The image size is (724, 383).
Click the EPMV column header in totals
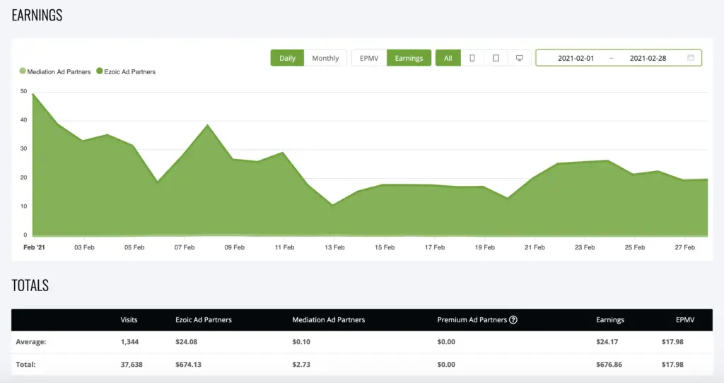pyautogui.click(x=685, y=320)
